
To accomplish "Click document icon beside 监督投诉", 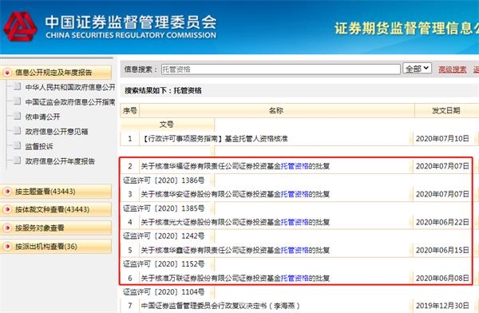I will click(18, 145).
